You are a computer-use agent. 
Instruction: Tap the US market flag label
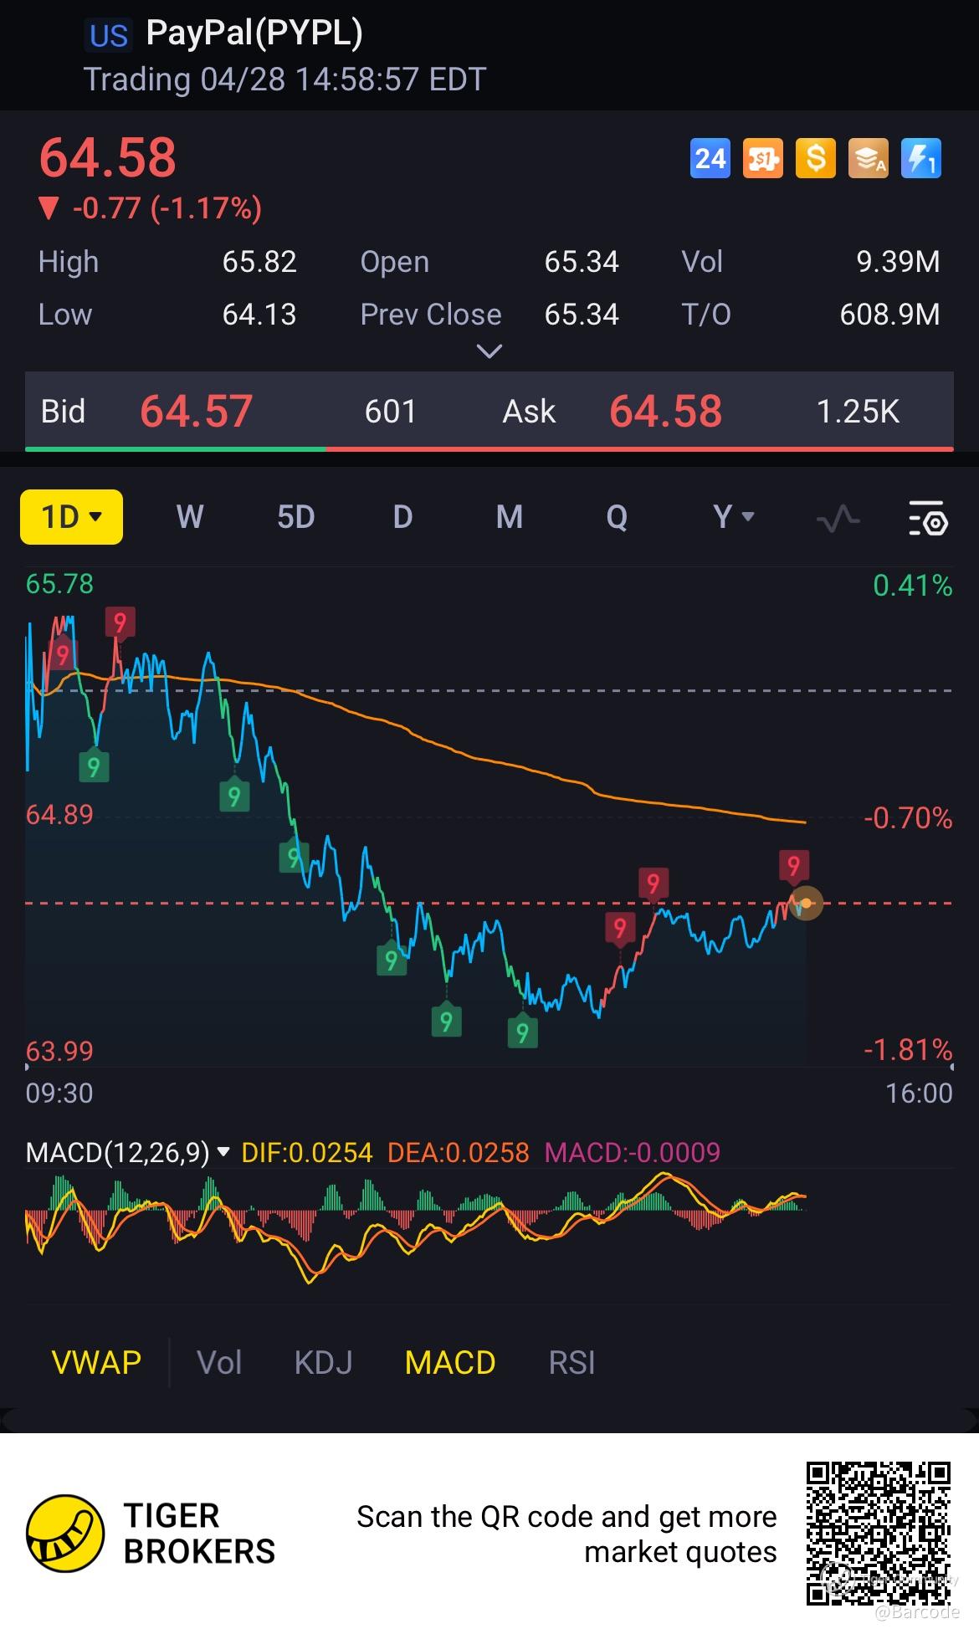coord(109,36)
